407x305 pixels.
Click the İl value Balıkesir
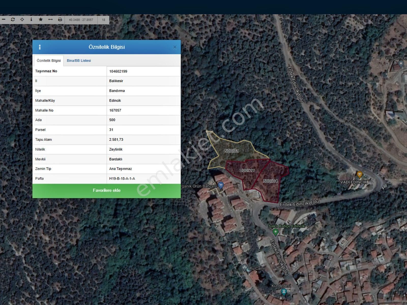116,81
